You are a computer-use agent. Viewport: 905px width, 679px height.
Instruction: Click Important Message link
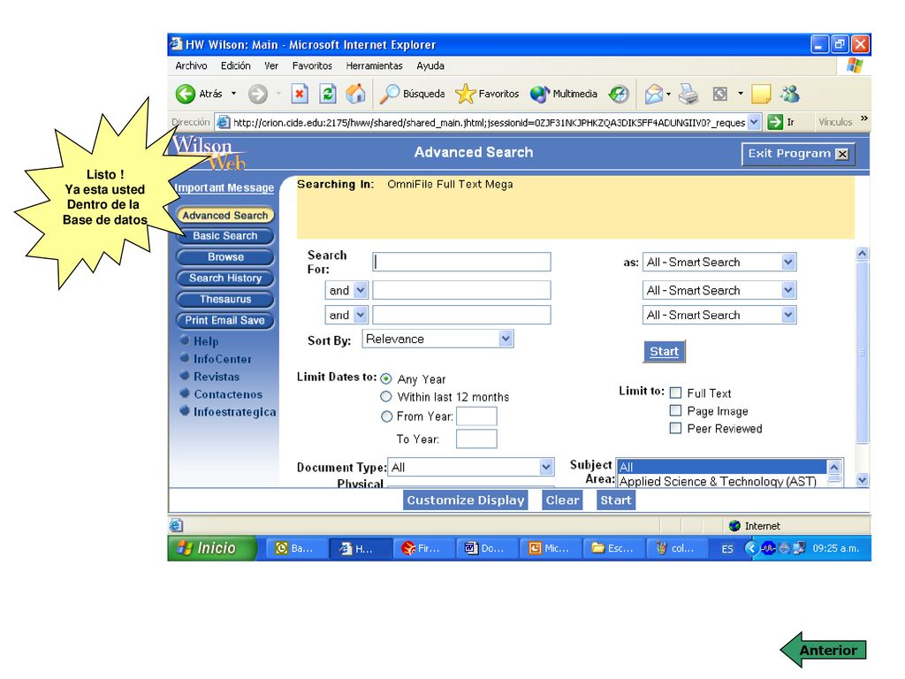(x=224, y=187)
